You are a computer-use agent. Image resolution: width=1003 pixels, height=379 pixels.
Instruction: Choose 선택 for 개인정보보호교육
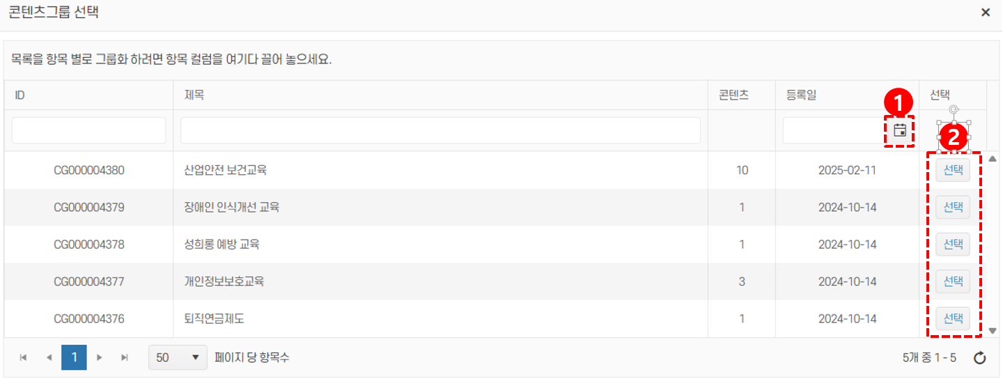point(952,281)
